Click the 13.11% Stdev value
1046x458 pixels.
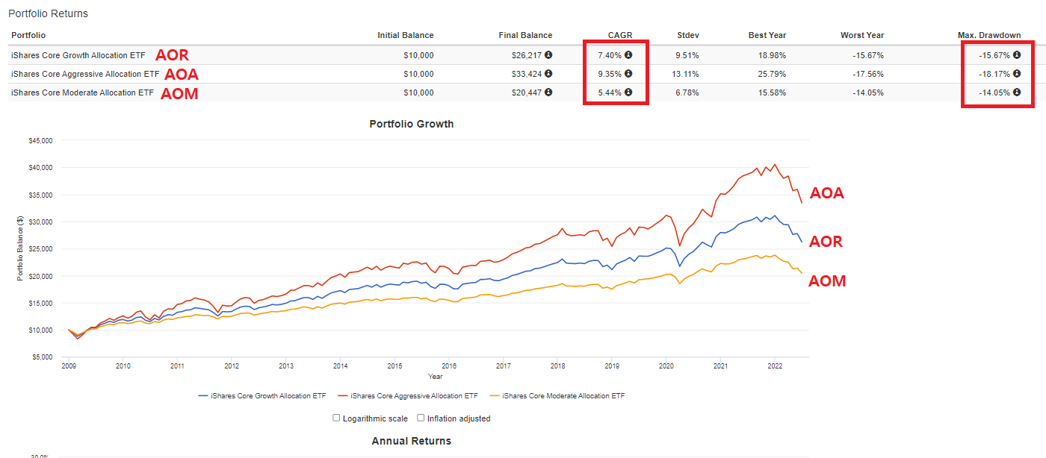click(x=686, y=74)
